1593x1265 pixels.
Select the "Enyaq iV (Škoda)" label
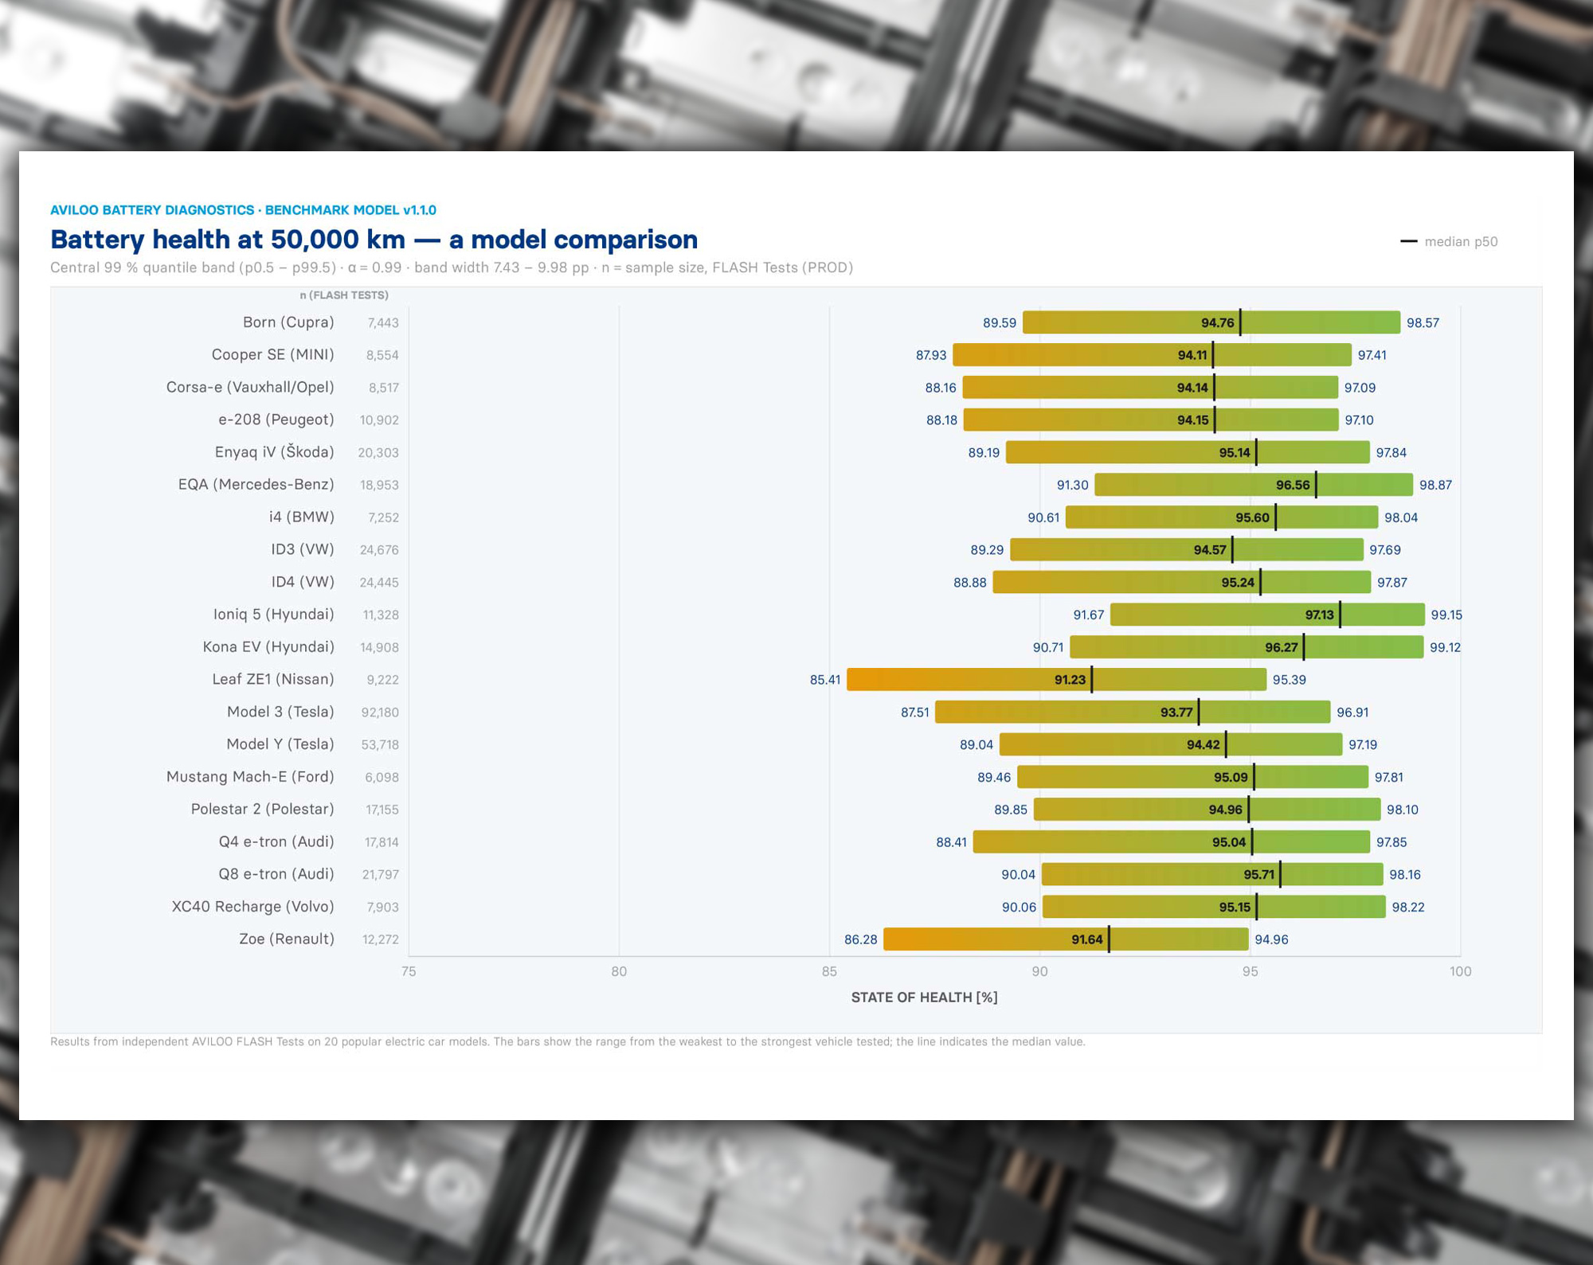pyautogui.click(x=274, y=452)
